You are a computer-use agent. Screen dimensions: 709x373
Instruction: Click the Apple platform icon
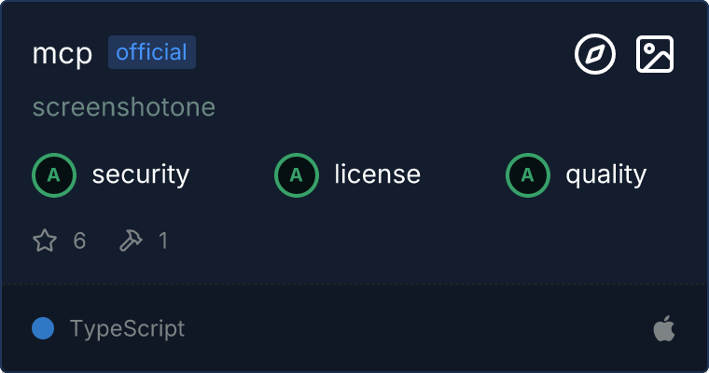tap(663, 328)
